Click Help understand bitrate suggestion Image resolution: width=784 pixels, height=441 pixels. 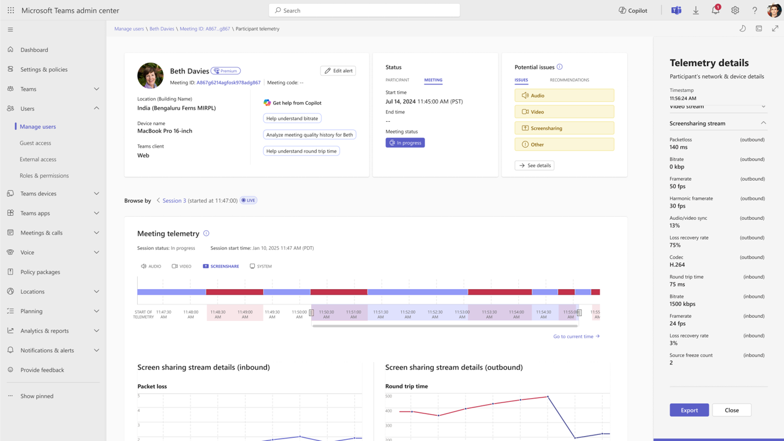pos(292,118)
